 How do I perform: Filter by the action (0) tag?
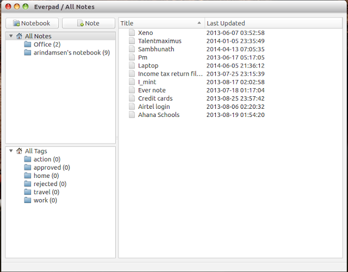[x=47, y=159]
